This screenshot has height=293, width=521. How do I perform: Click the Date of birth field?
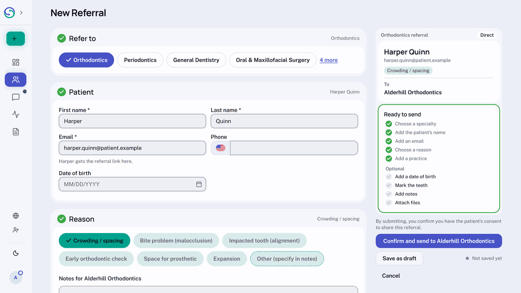tap(132, 184)
